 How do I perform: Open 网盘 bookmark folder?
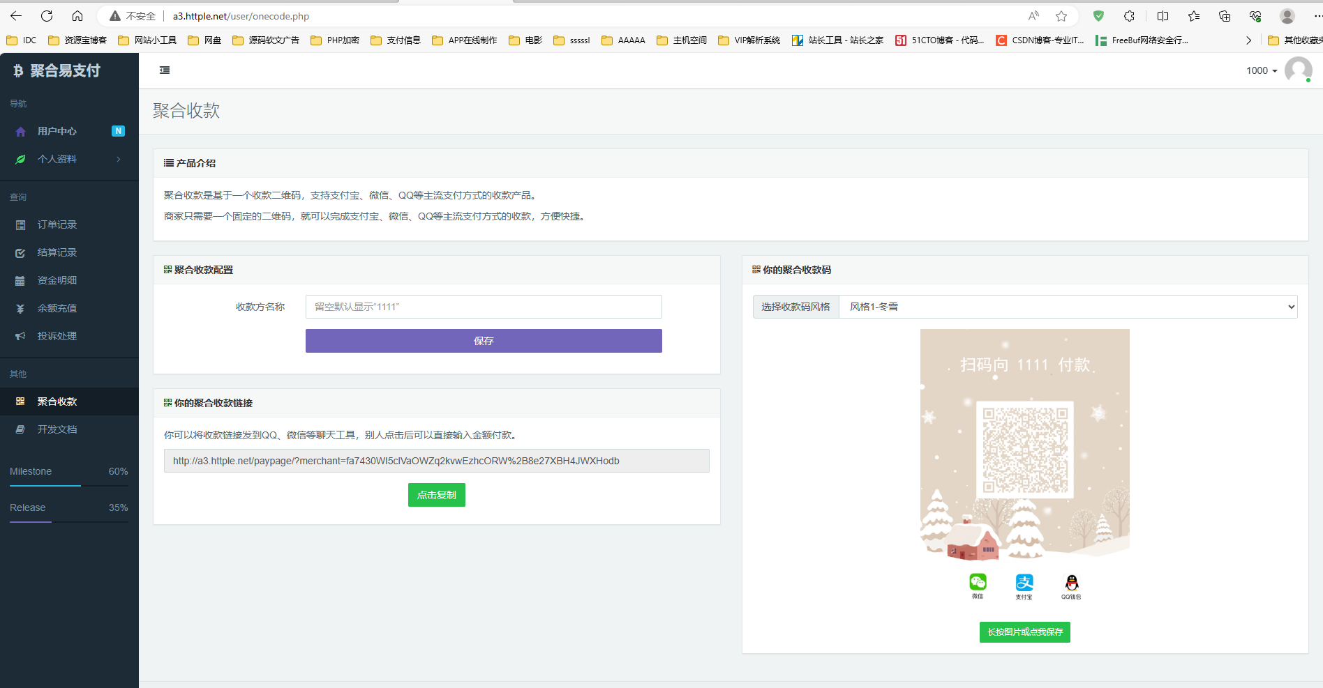(204, 40)
